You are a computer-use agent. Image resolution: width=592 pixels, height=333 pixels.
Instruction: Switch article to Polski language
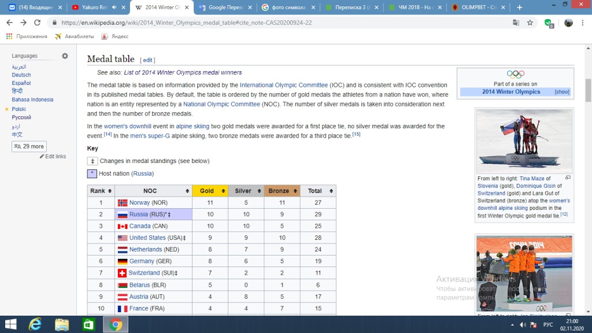18,109
